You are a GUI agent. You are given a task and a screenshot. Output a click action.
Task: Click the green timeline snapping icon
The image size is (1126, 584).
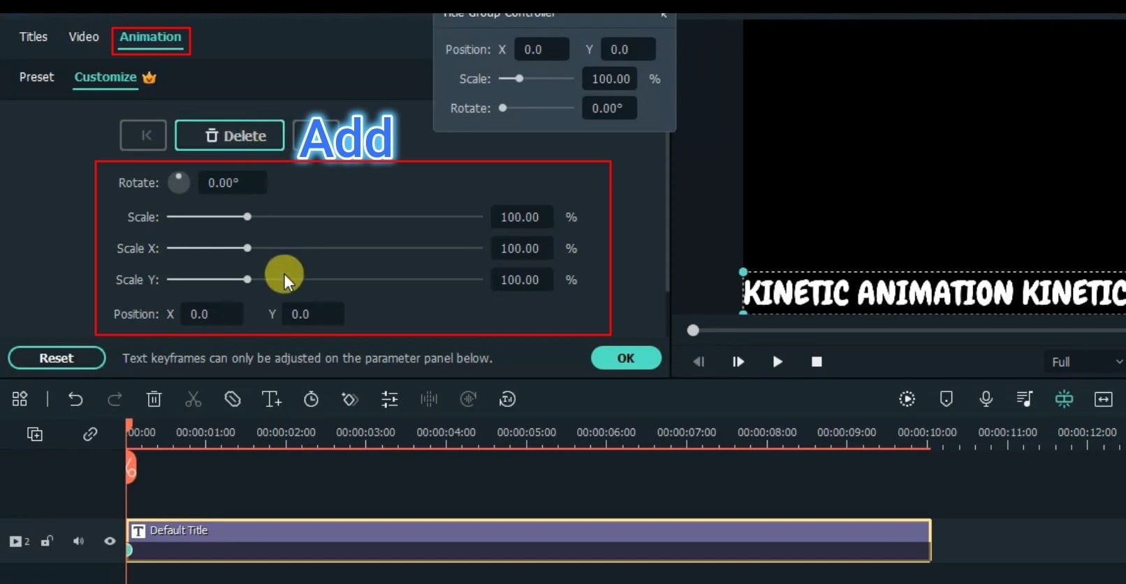(1064, 399)
